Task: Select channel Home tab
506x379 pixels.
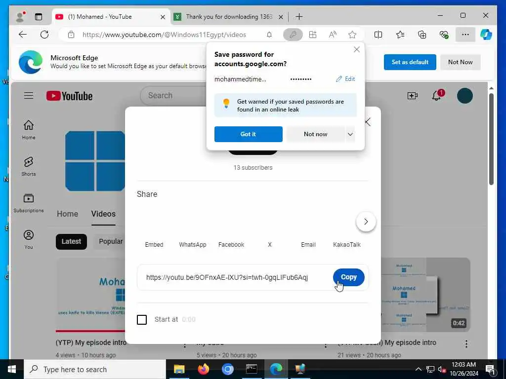Action: point(67,214)
